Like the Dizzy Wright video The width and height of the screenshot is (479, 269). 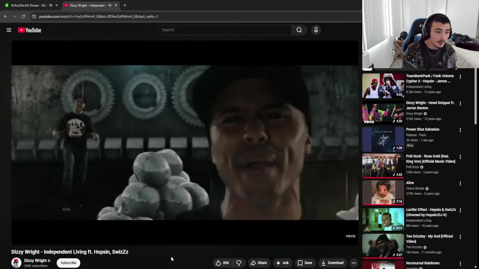click(x=222, y=263)
